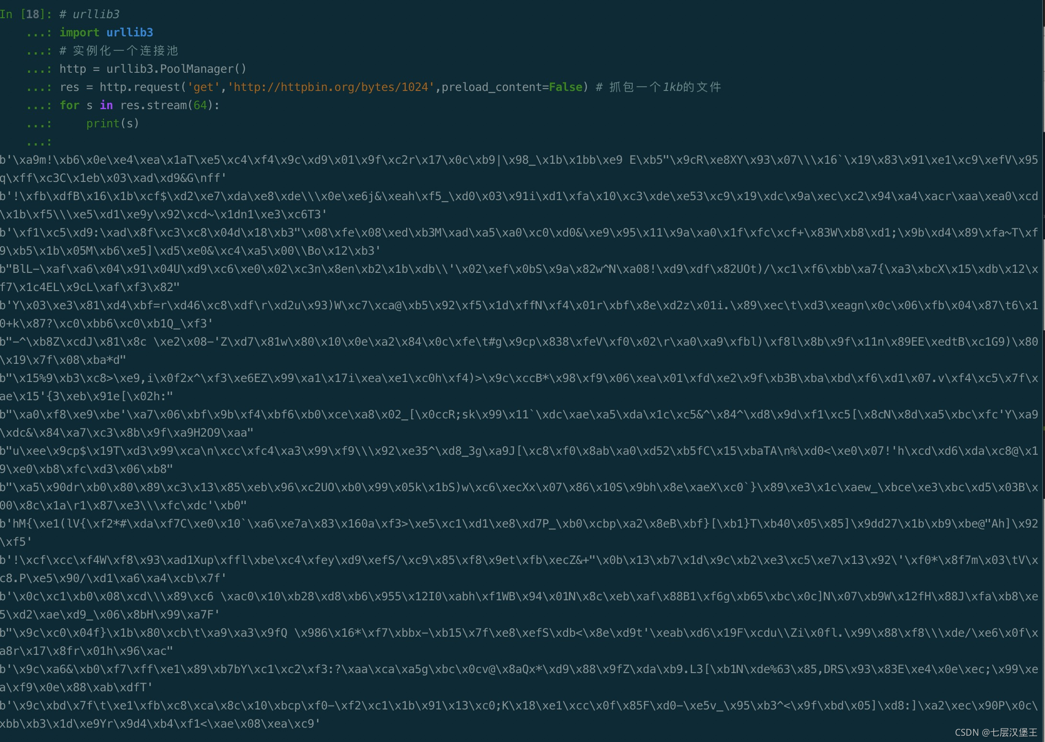Click the comment '# 抓包一个1kb的文件'
This screenshot has width=1045, height=742.
(659, 87)
